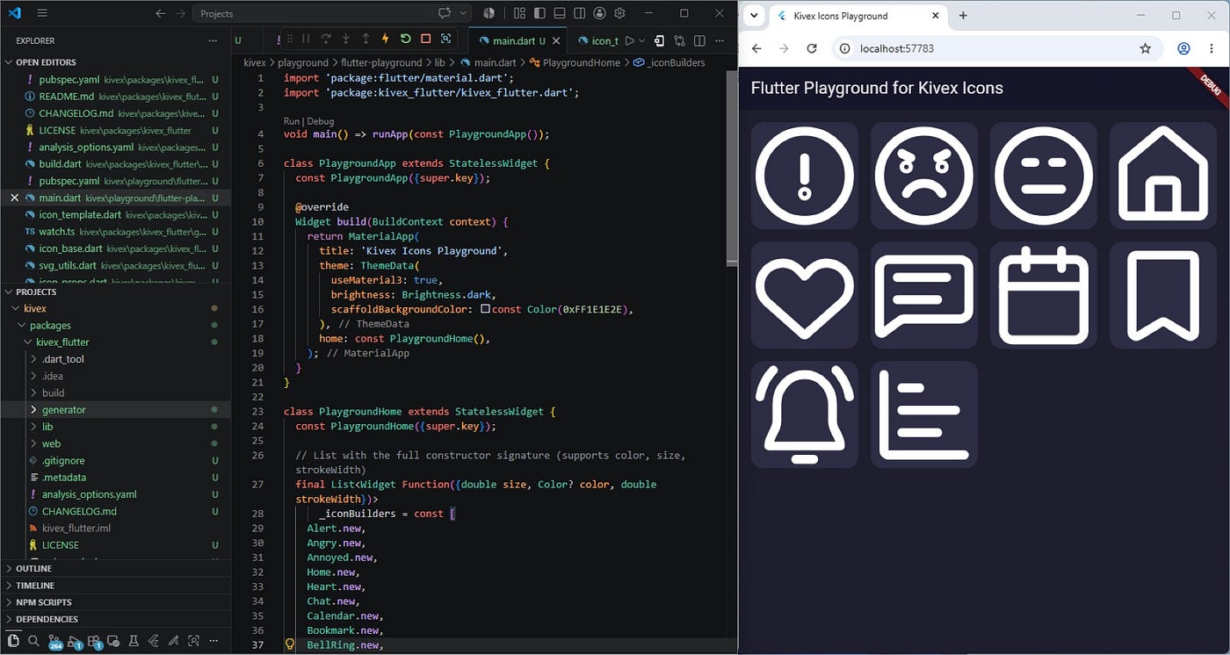The image size is (1230, 655).
Task: Open the Flutter sidebar view
Action: tap(154, 641)
